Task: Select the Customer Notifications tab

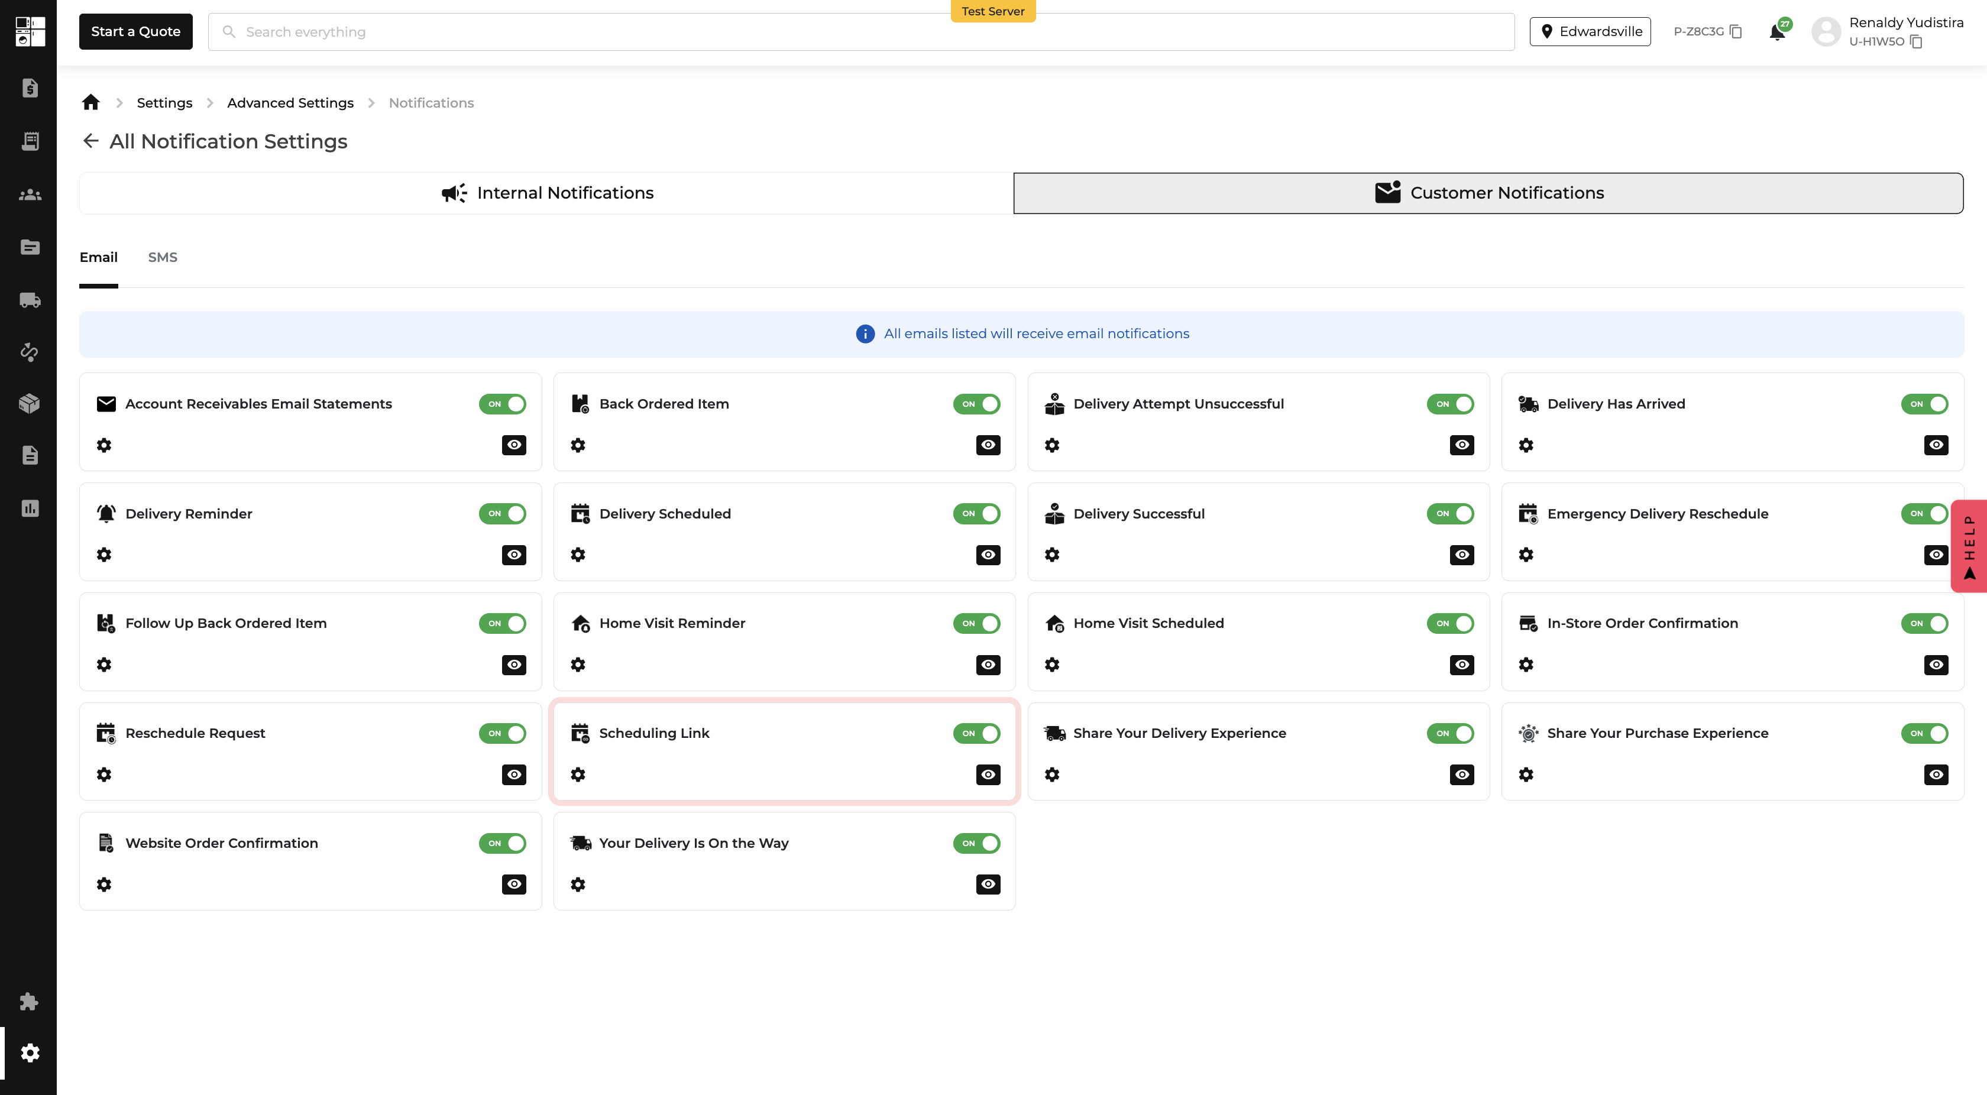Action: (x=1488, y=193)
